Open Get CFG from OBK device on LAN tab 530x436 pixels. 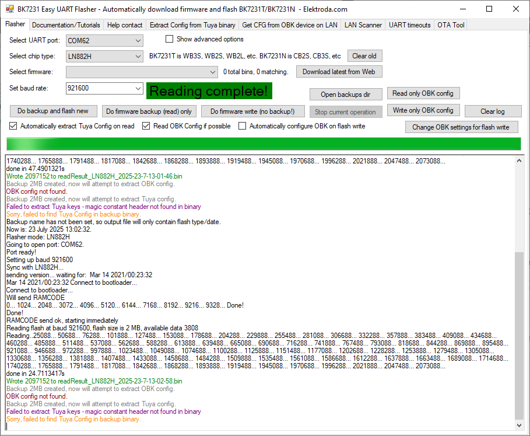click(290, 25)
